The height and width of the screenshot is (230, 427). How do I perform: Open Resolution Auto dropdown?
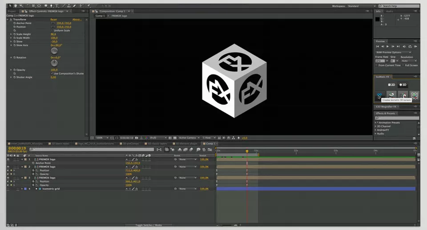tap(409, 61)
